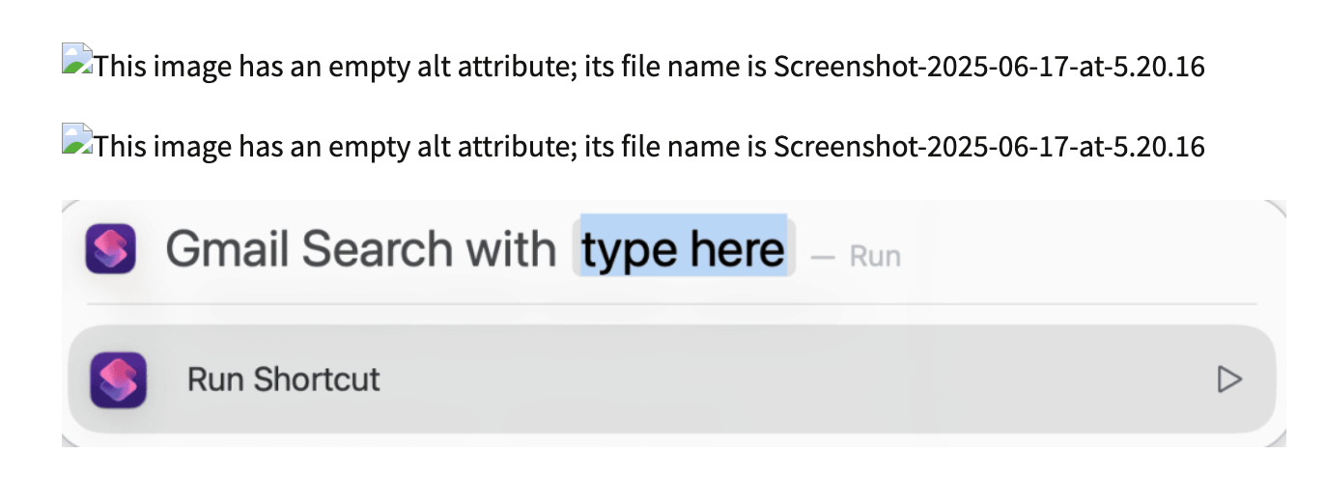Image resolution: width=1325 pixels, height=481 pixels.
Task: Select the highlighted "type here" input field
Action: (x=684, y=249)
